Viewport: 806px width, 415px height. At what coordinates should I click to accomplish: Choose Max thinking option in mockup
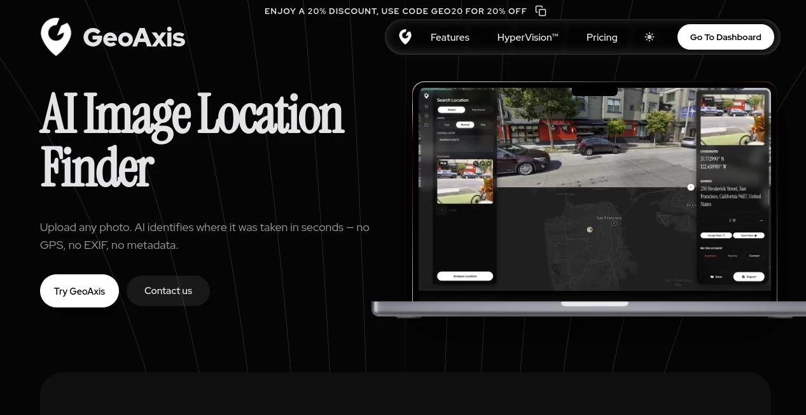(483, 125)
